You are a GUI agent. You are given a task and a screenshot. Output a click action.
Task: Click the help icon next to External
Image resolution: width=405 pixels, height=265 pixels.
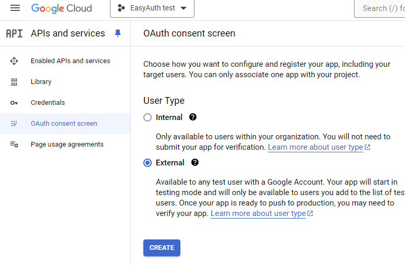195,163
